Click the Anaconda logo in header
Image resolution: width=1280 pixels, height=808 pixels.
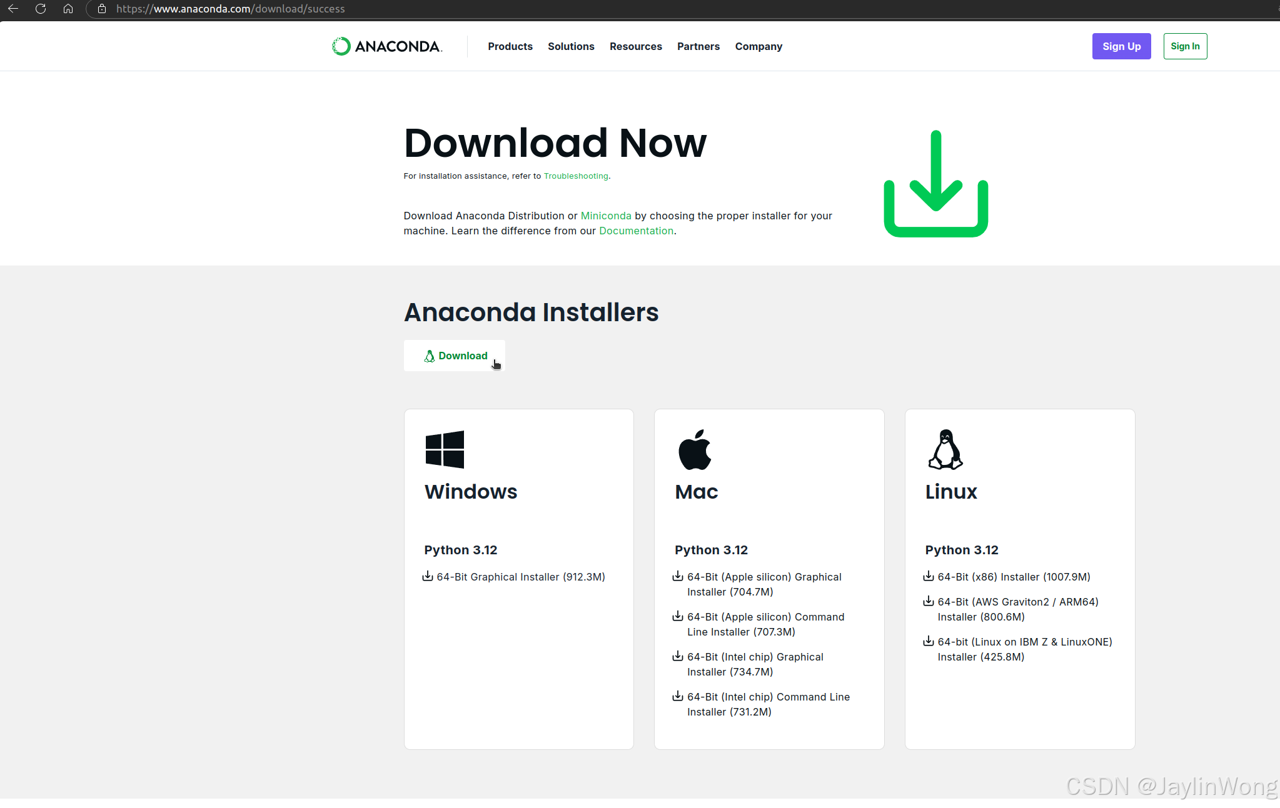(387, 46)
